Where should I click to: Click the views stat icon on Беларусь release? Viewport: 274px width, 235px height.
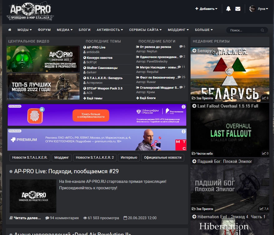264,98
